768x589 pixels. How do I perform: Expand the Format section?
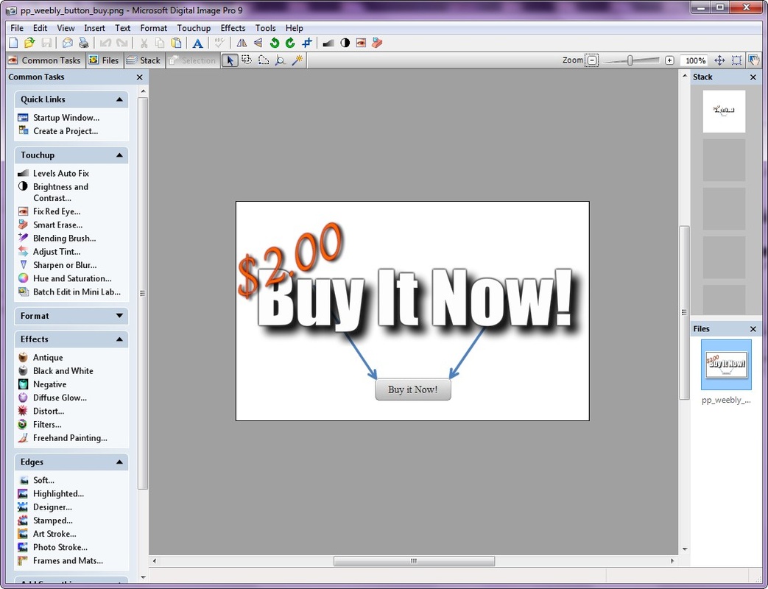tap(119, 316)
